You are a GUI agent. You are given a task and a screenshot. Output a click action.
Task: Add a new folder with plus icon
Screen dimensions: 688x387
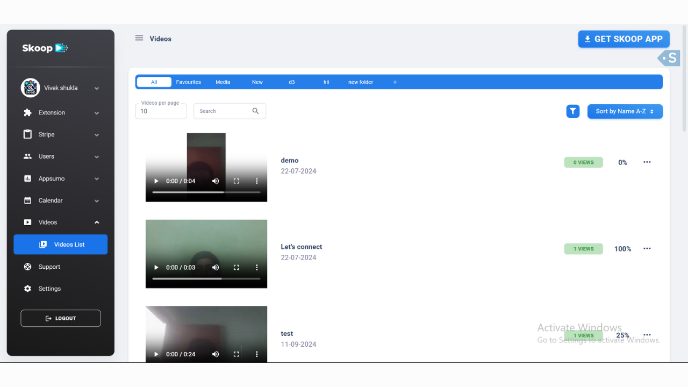coord(395,82)
